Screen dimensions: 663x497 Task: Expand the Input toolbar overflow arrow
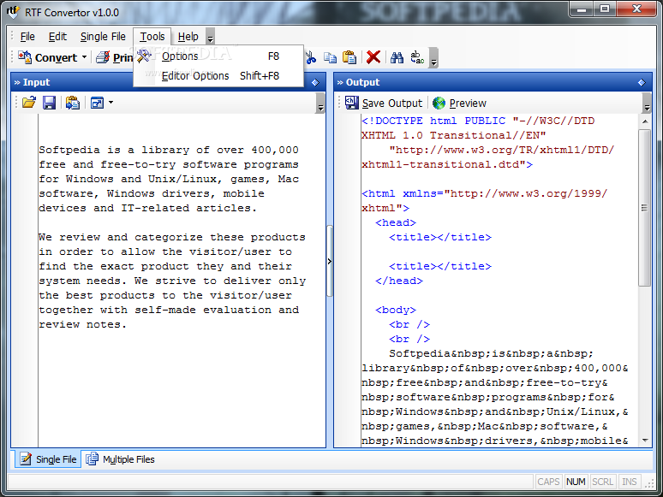[320, 104]
